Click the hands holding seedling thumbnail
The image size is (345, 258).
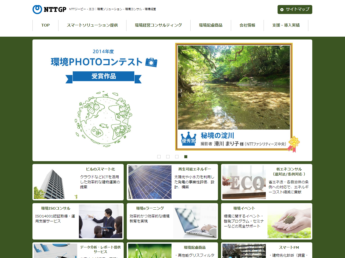pyautogui.click(x=289, y=221)
